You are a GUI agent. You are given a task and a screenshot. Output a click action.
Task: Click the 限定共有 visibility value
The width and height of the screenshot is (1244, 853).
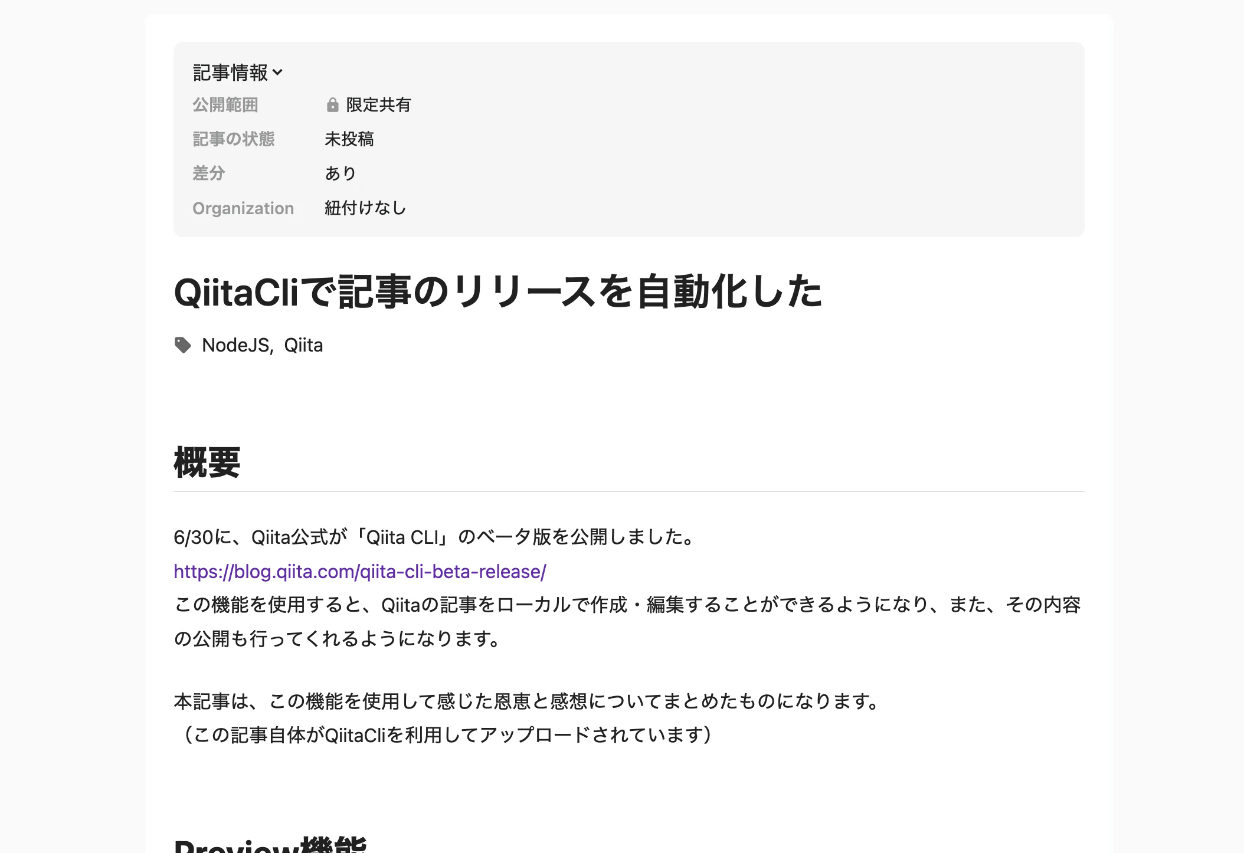pos(378,105)
